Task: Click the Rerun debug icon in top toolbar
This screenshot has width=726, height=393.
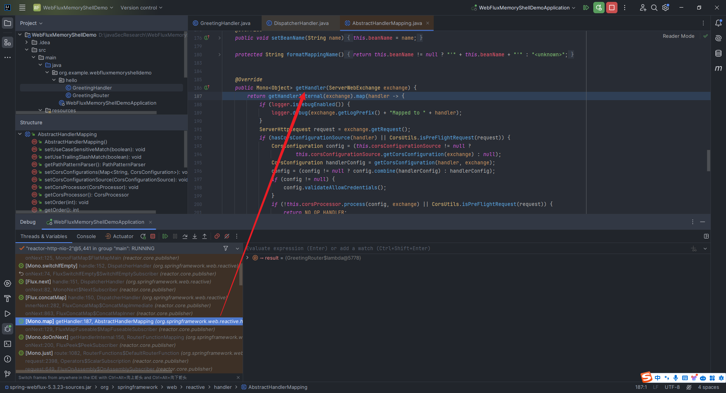Action: tap(599, 8)
